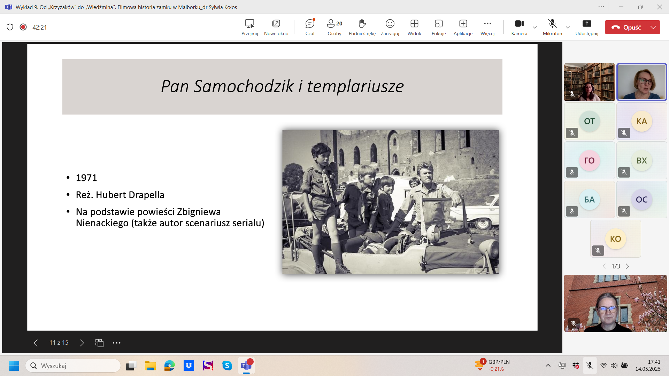Open battery status in tray
The width and height of the screenshot is (669, 376).
point(624,366)
